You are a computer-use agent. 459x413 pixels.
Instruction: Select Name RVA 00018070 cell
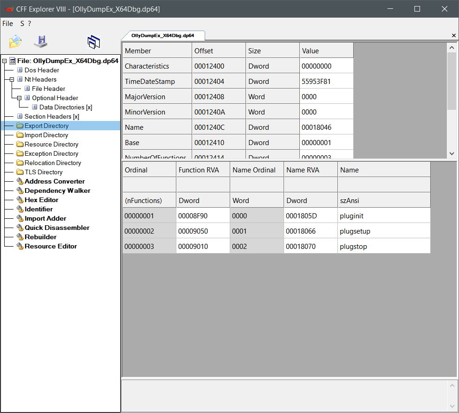310,247
